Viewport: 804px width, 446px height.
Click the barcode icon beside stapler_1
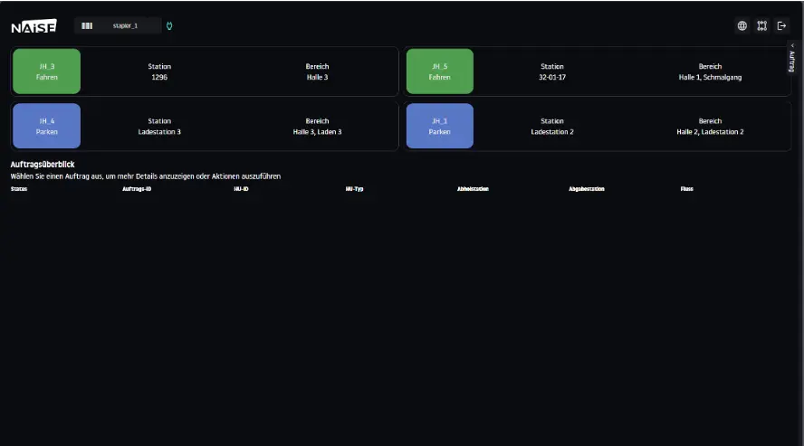tap(87, 26)
